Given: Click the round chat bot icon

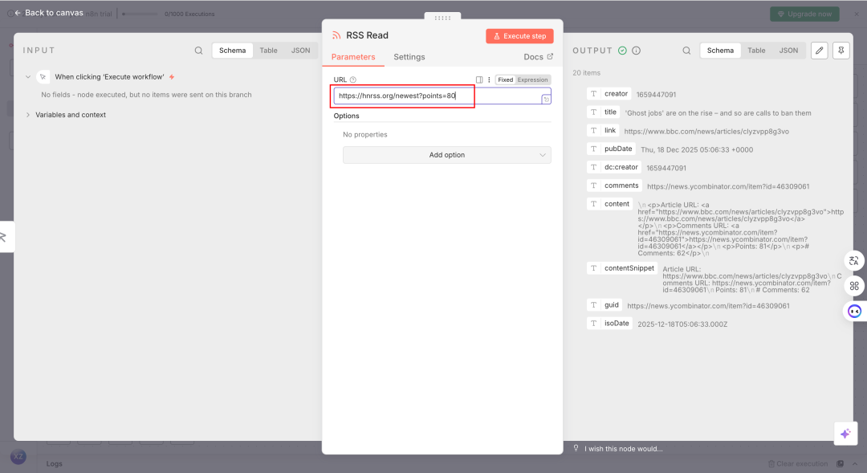Looking at the screenshot, I should 854,312.
